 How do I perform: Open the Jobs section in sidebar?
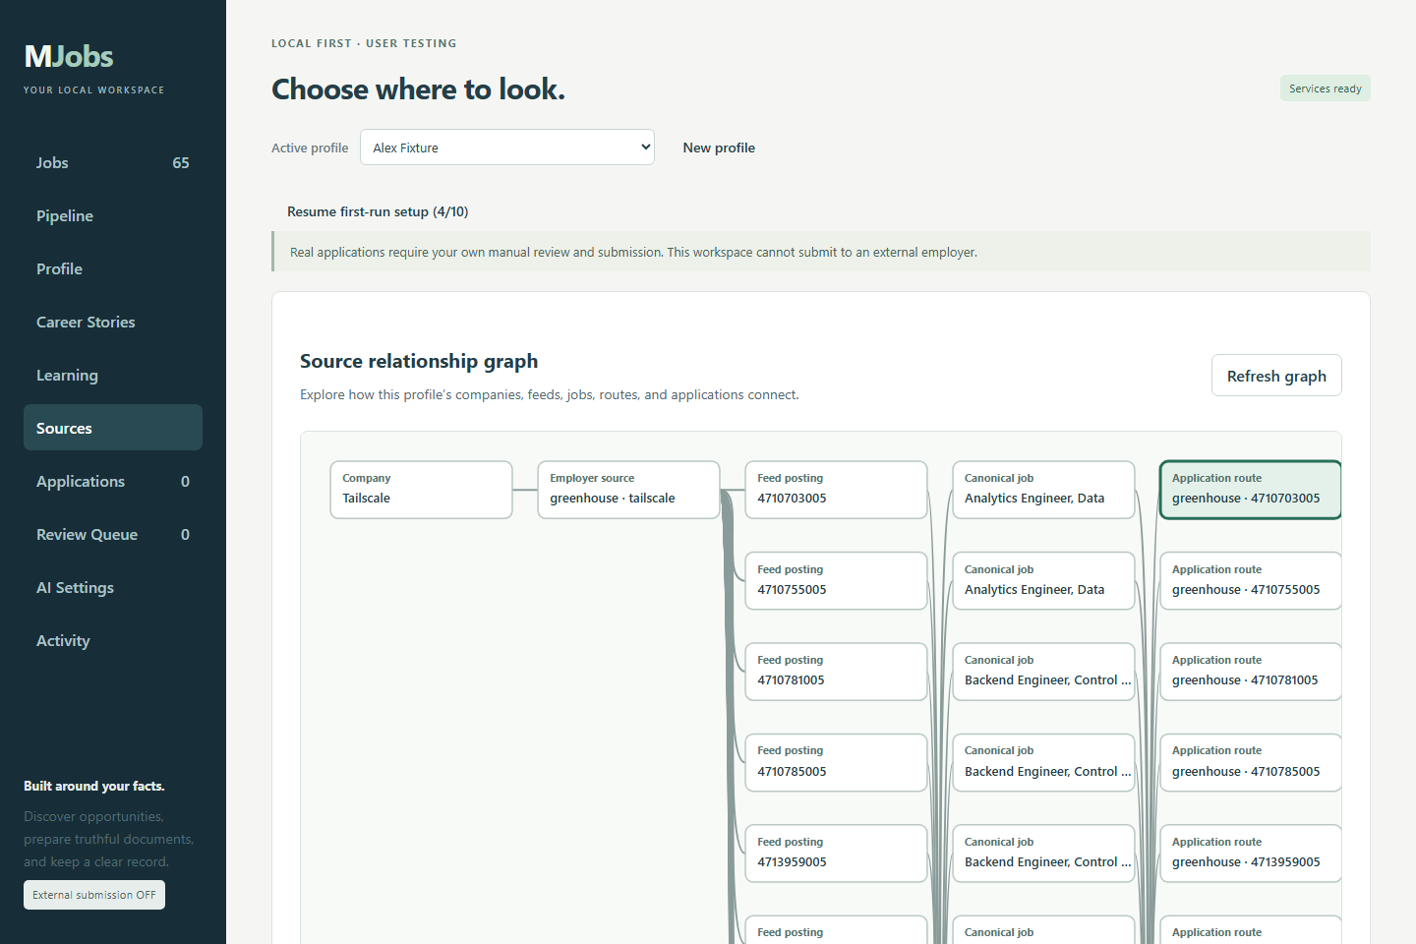click(x=113, y=163)
